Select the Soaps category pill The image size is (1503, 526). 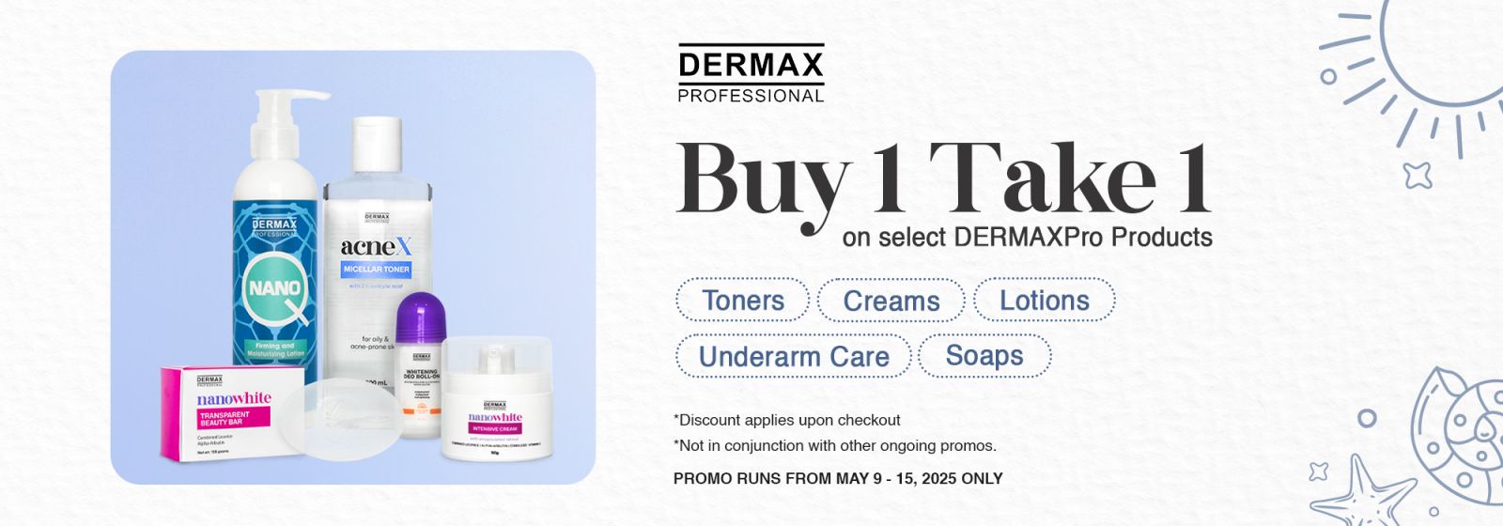pyautogui.click(x=984, y=356)
